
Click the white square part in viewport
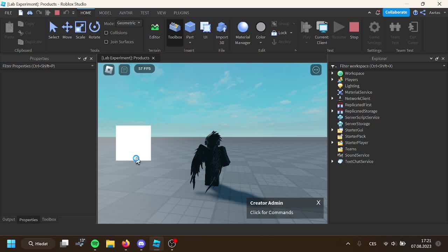pyautogui.click(x=133, y=143)
